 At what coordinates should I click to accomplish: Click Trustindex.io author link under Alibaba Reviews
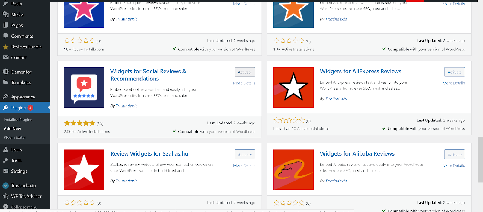point(336,181)
